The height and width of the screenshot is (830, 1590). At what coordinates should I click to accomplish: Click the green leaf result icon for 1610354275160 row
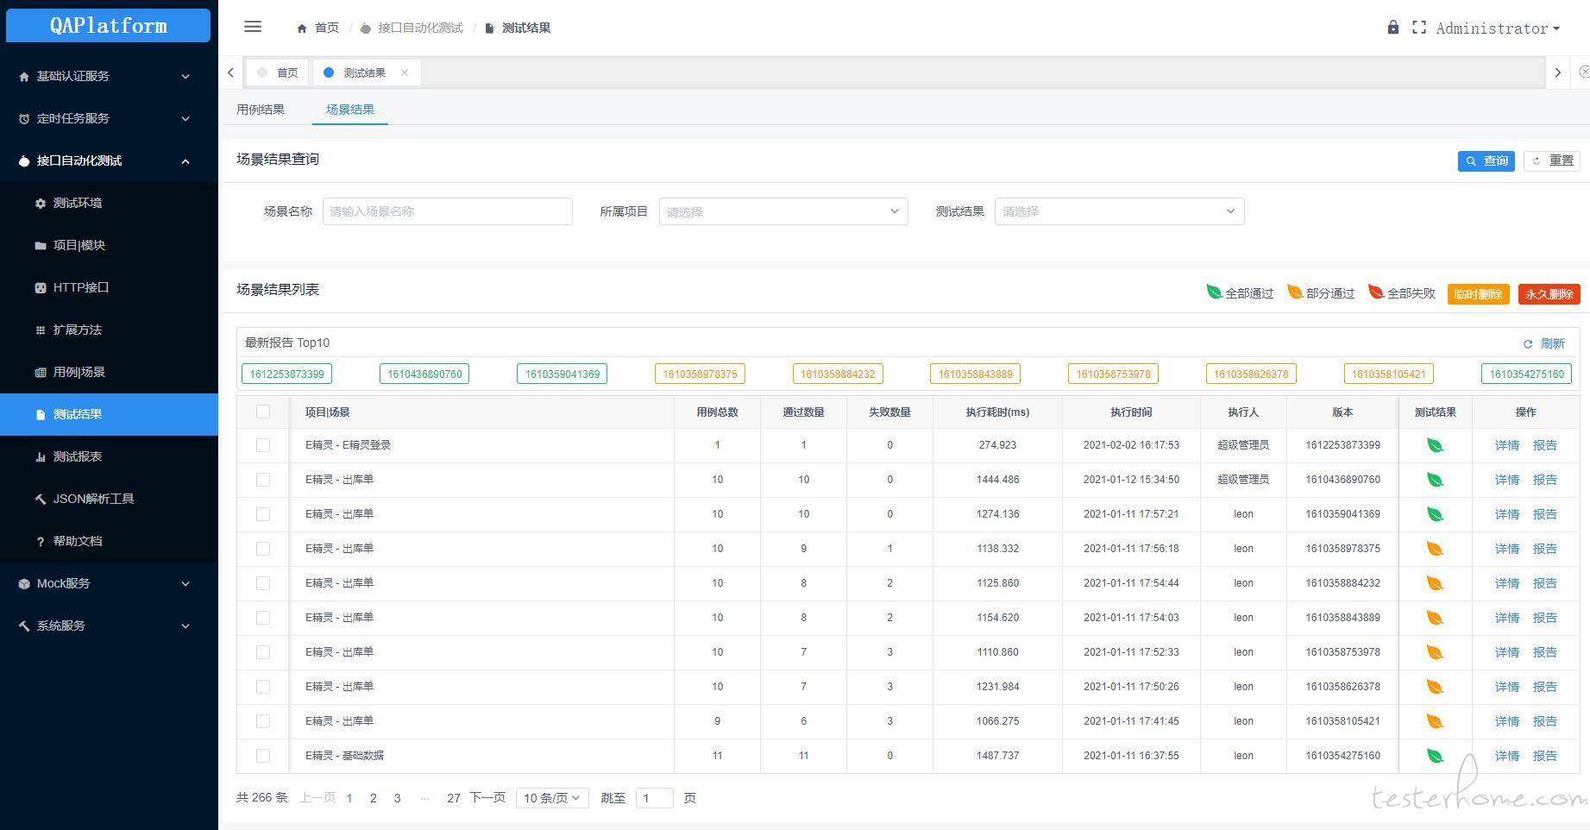pos(1435,756)
